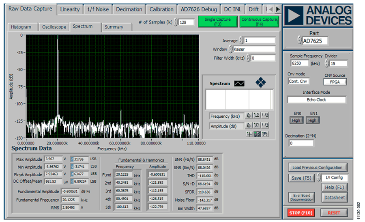Click the Amplitude (dB) axis label field
Screen dimensions: 365x222
click(x=226, y=126)
